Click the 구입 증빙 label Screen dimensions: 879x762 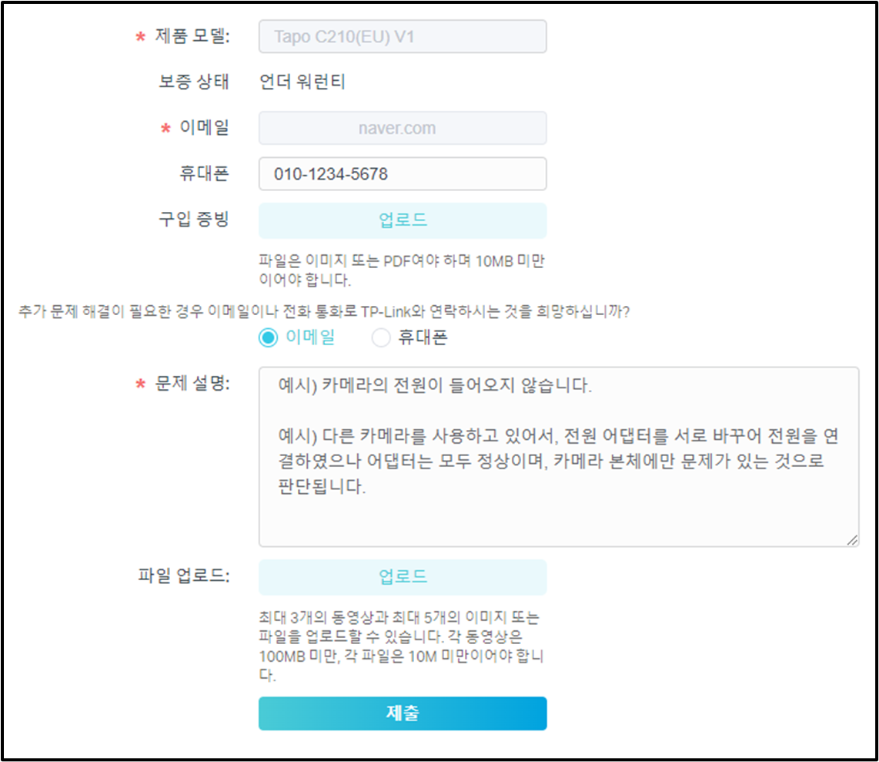point(193,220)
